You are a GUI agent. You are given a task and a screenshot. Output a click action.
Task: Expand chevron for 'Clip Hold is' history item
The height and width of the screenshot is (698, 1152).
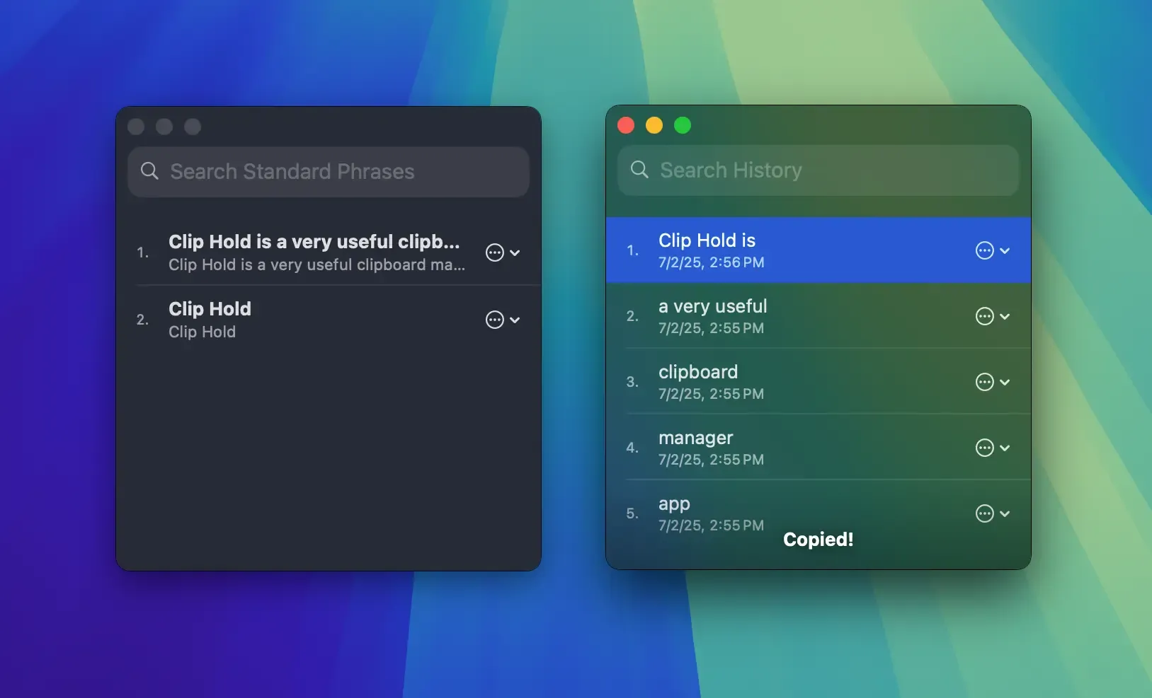coord(1005,250)
